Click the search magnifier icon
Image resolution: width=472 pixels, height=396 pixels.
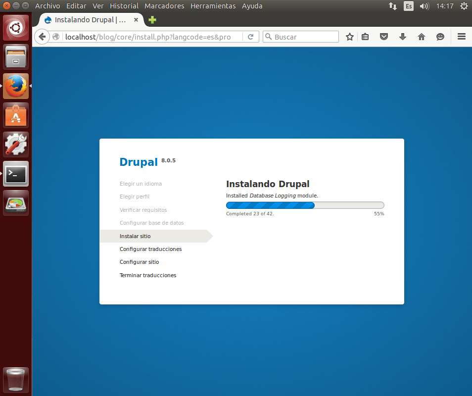[268, 37]
